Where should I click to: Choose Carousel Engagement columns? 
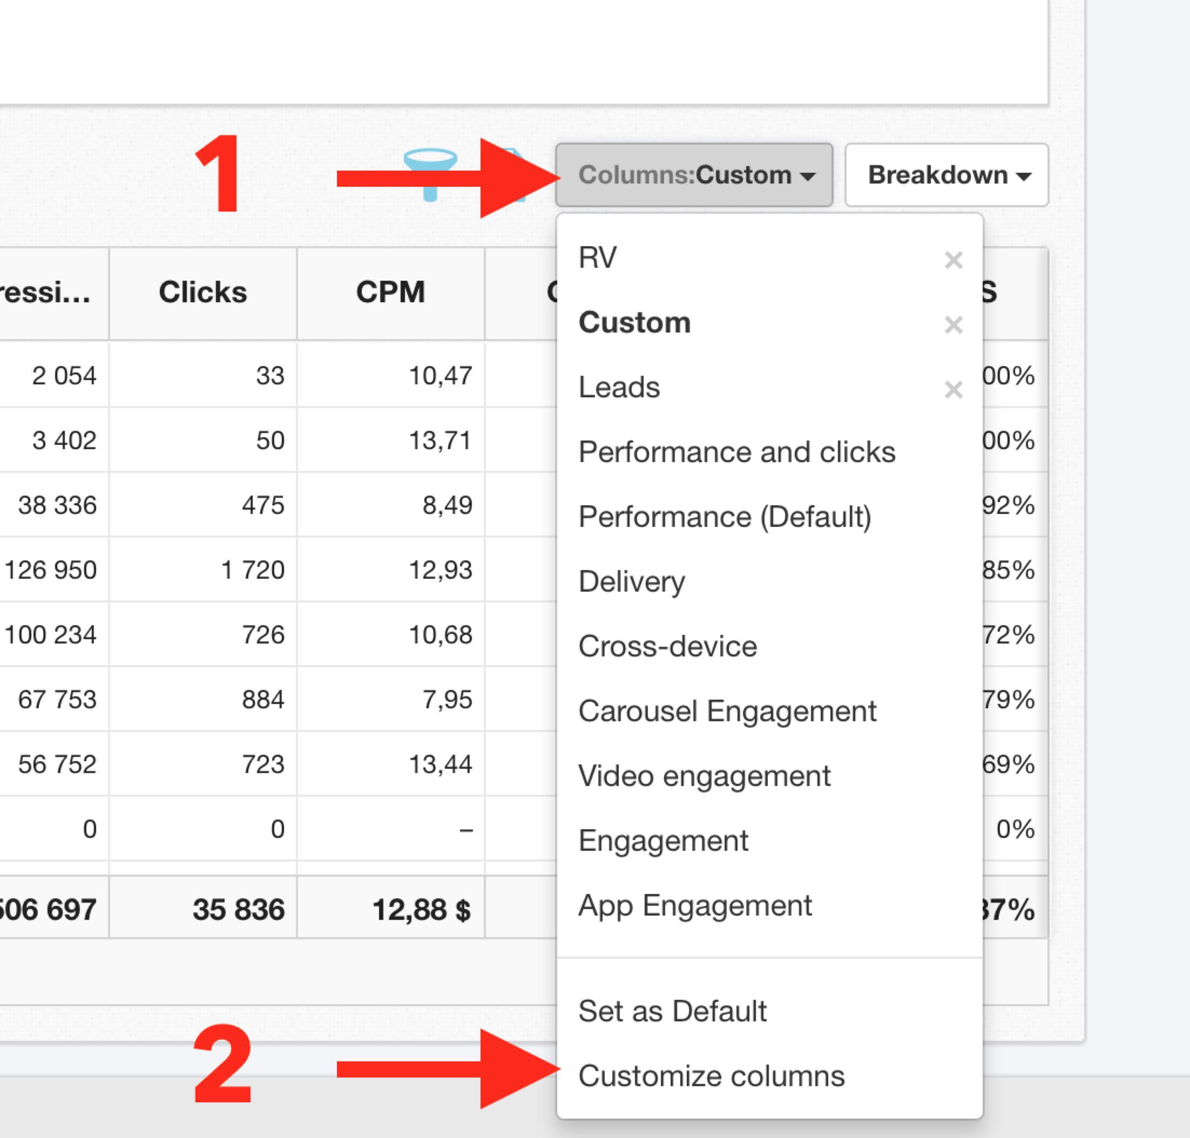tap(727, 711)
